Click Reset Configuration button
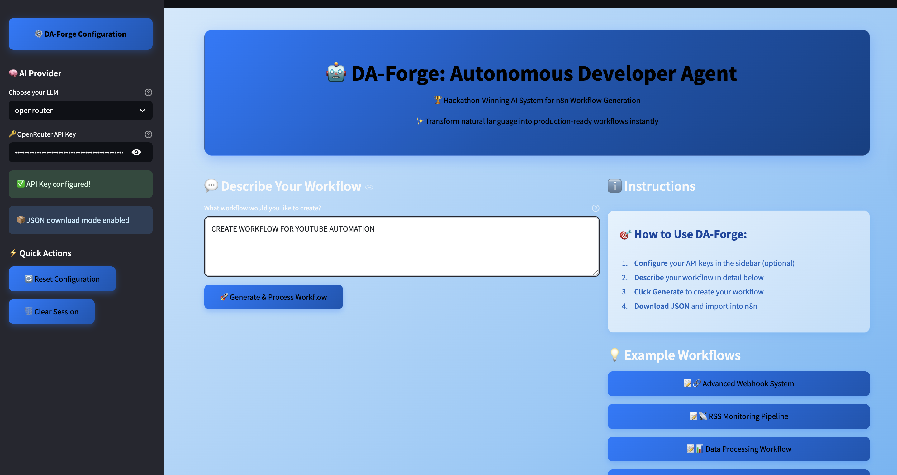This screenshot has width=897, height=475. click(x=62, y=279)
